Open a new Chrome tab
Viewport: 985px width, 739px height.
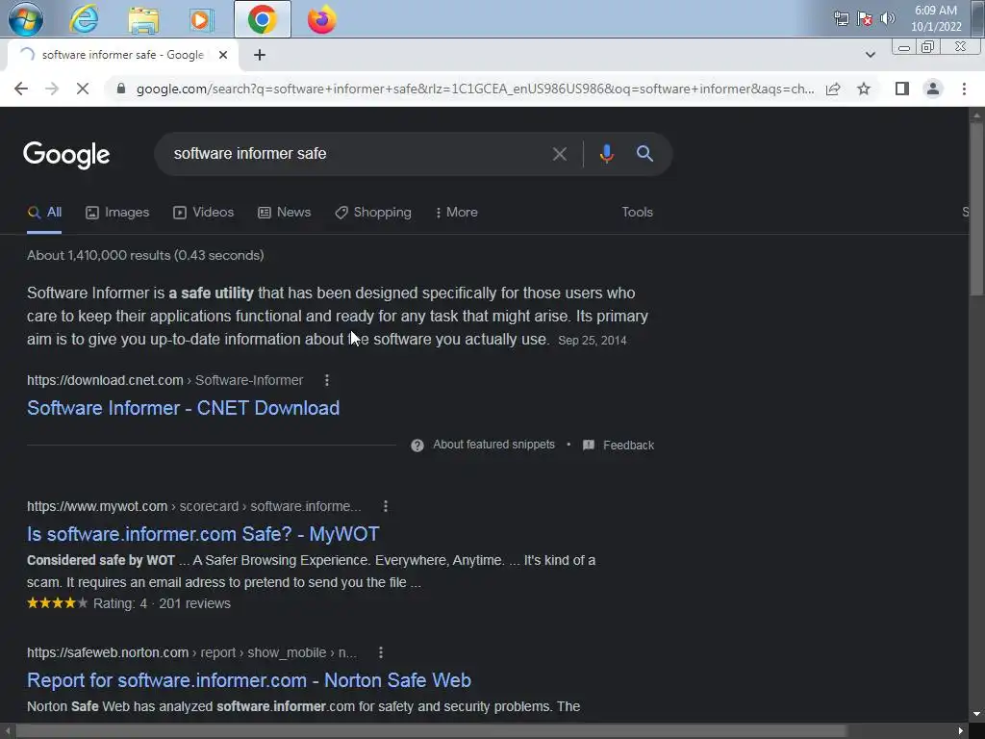coord(260,55)
